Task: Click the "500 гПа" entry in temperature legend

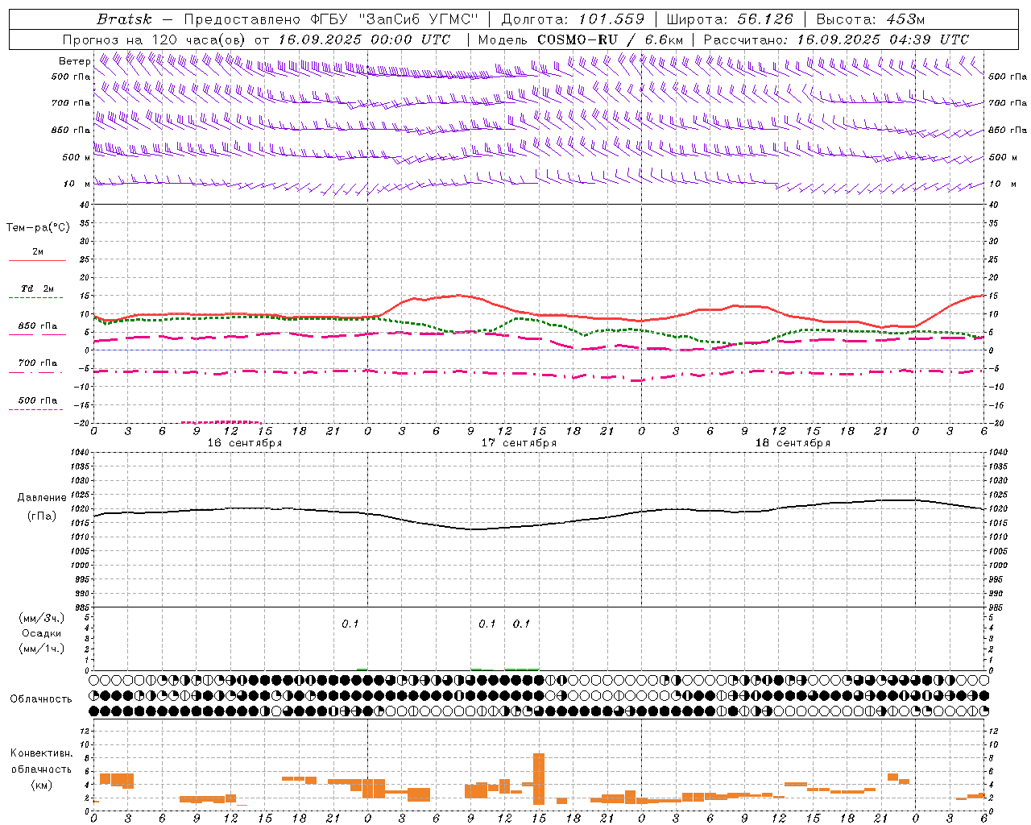Action: (x=38, y=400)
